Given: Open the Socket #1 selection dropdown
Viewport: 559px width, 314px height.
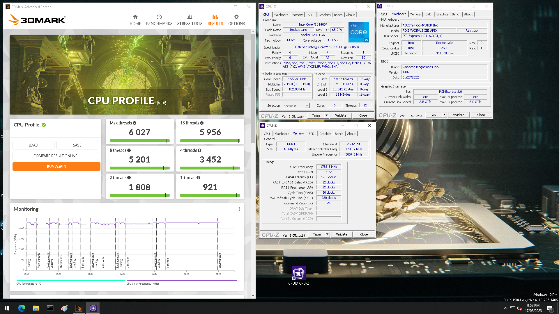Looking at the screenshot, I should [x=296, y=106].
